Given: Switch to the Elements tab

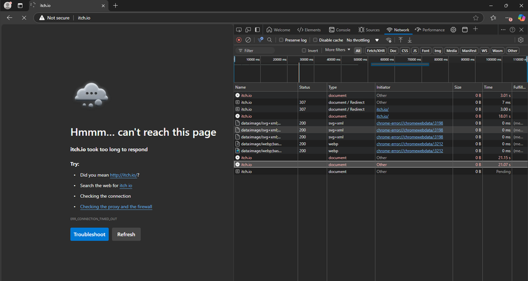Looking at the screenshot, I should coord(309,30).
